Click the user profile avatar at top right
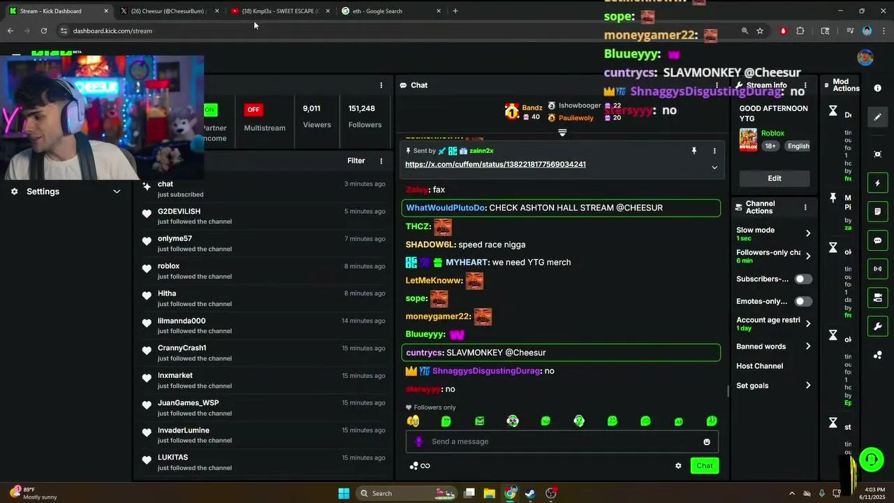This screenshot has height=503, width=894. coord(865,57)
